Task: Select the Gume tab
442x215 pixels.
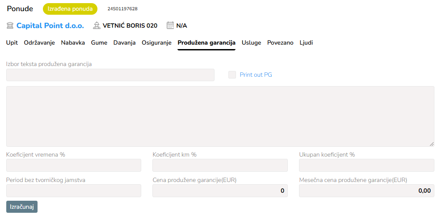Action: coord(99,43)
